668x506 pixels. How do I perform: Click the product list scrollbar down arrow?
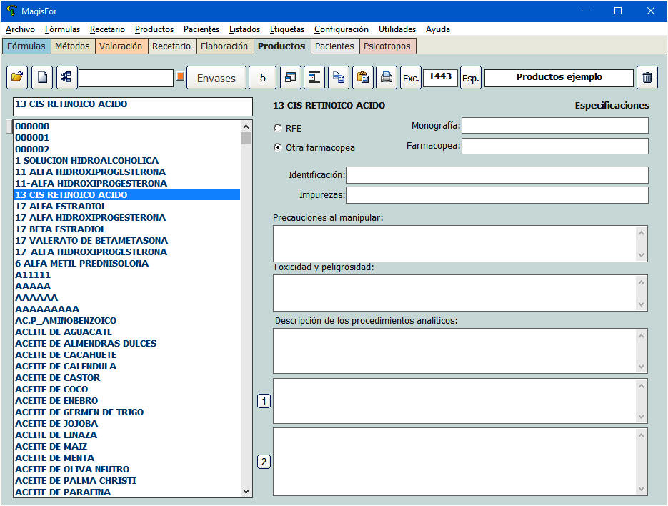point(246,492)
